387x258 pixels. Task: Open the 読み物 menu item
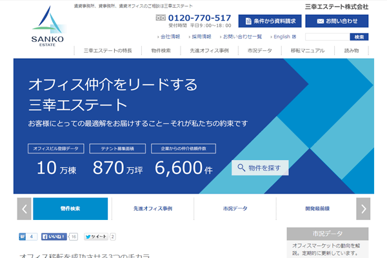[x=352, y=50]
